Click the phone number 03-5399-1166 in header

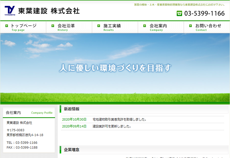(204, 14)
